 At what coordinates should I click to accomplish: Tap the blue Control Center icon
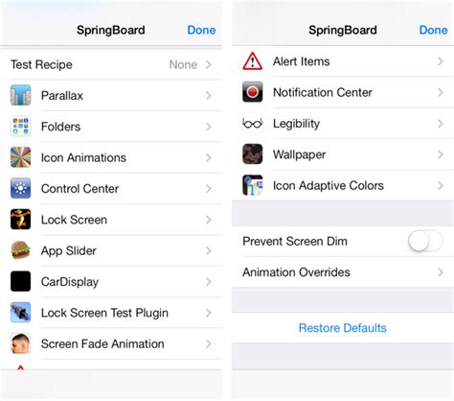(x=20, y=188)
